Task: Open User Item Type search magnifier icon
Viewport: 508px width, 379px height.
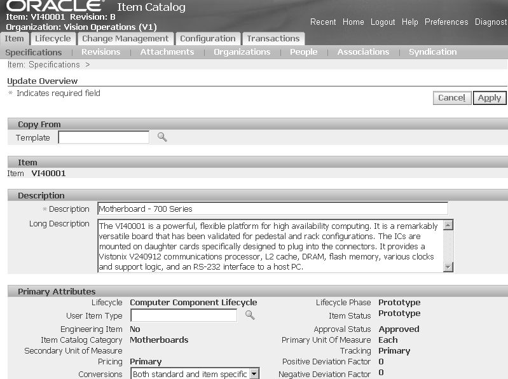Action: 250,315
